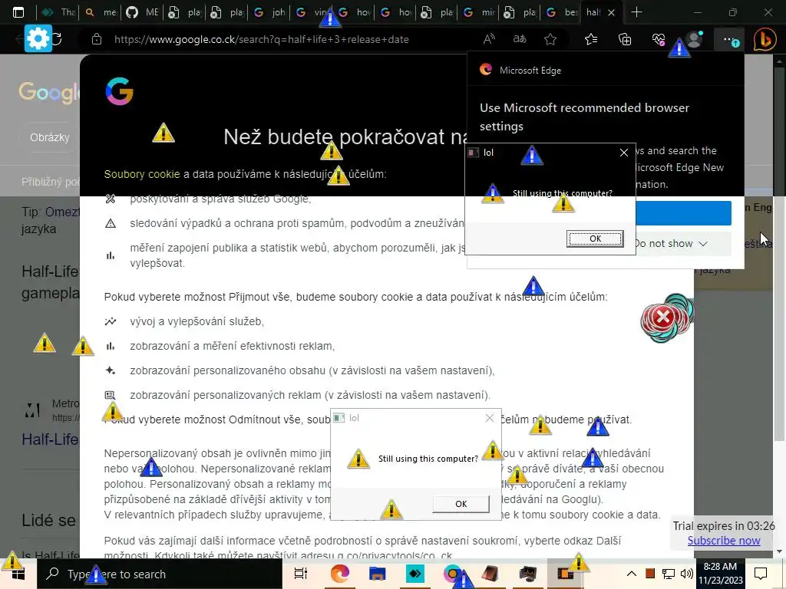This screenshot has height=589, width=786.
Task: Click the refresh page icon
Action: pos(57,39)
